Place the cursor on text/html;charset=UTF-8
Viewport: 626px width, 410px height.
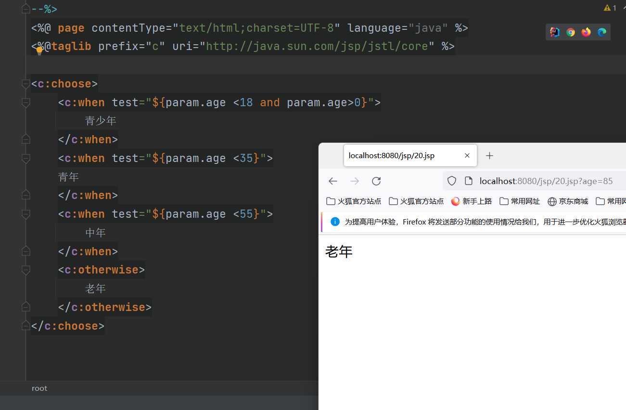[256, 28]
